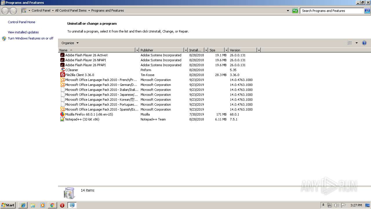Click the Control Panel breadcrumb
The width and height of the screenshot is (371, 209).
pos(41,11)
